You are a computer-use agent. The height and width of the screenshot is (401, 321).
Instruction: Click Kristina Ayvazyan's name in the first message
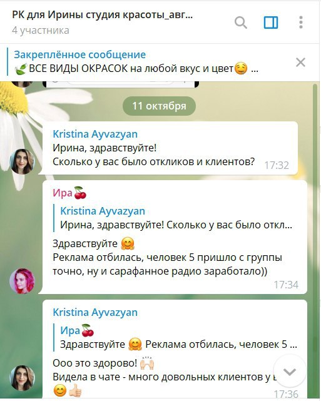pos(95,134)
